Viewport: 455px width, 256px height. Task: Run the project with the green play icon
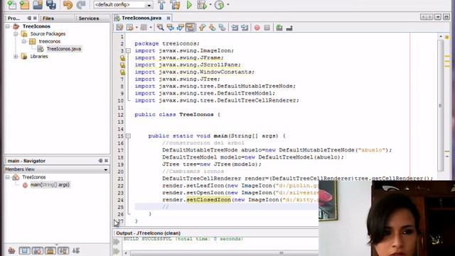189,5
